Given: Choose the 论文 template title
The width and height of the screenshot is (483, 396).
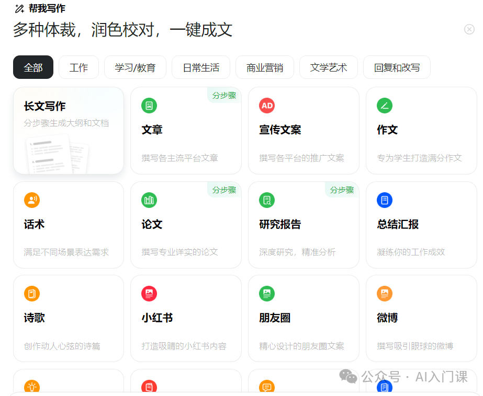Looking at the screenshot, I should click(x=152, y=224).
